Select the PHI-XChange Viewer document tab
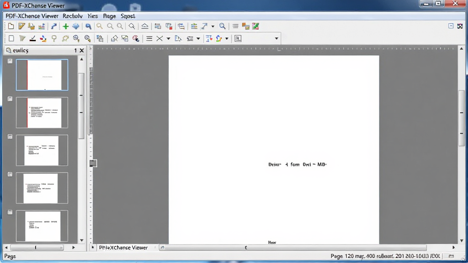 click(123, 247)
